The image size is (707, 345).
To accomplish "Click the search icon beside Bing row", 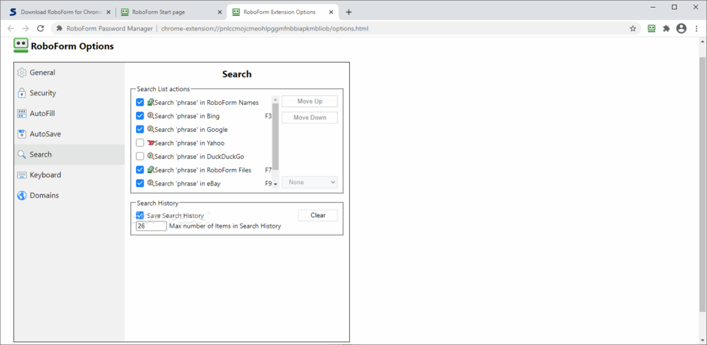I will [x=151, y=116].
